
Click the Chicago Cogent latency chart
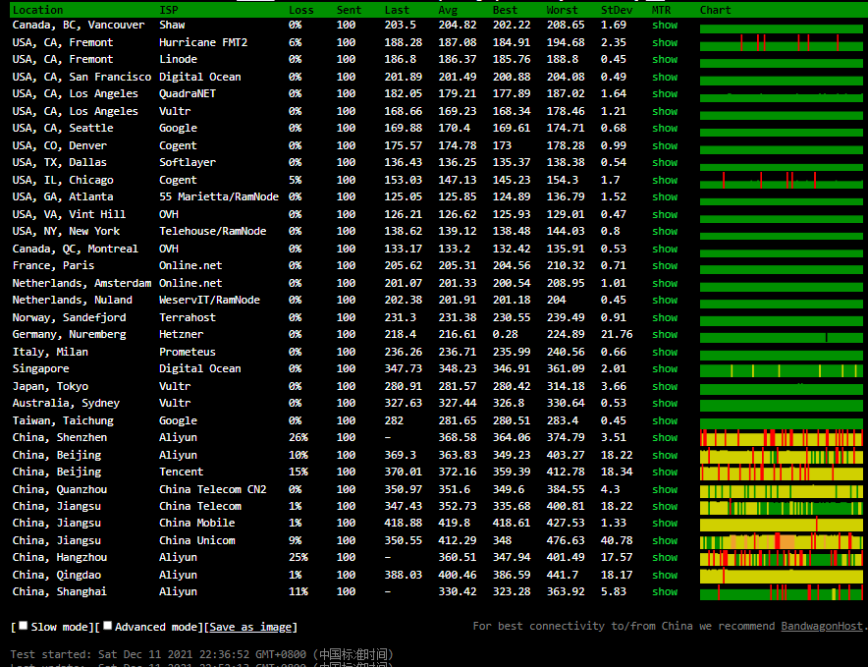tap(781, 180)
